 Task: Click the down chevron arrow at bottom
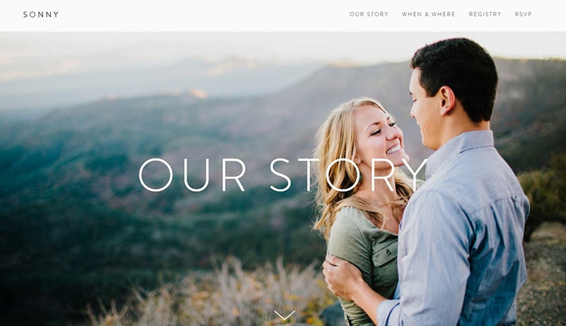pos(284,315)
